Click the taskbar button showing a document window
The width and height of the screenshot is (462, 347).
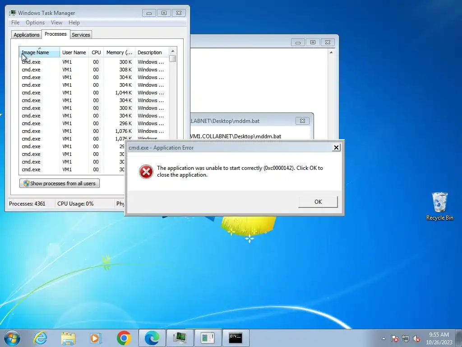[208, 338]
